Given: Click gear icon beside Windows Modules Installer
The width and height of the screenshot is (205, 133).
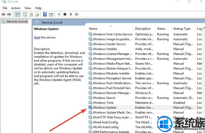Looking at the screenshot, I should coord(90,73).
